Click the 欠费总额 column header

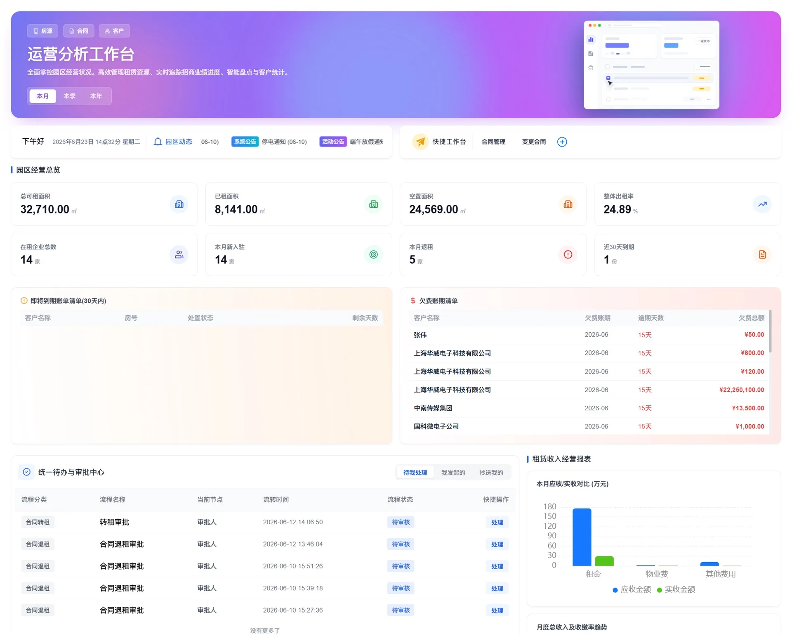tap(751, 318)
